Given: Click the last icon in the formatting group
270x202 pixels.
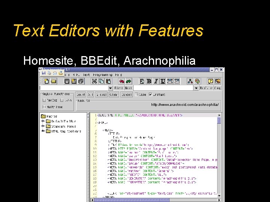Looking at the screenshot, I should click(x=177, y=81).
